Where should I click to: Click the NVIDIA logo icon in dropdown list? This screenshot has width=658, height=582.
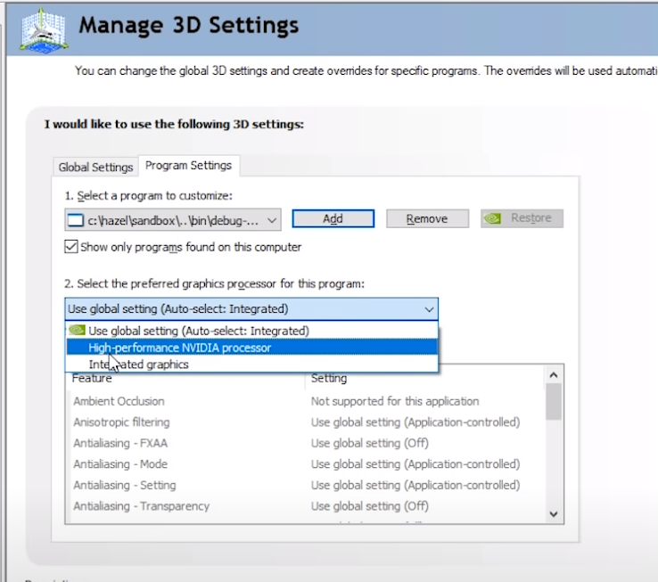click(x=77, y=331)
